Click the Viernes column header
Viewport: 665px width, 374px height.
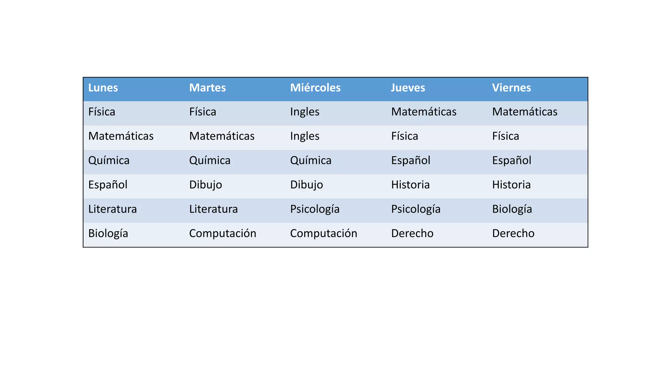click(x=511, y=88)
